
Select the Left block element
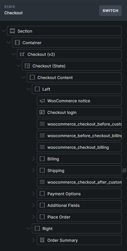(x=77, y=89)
